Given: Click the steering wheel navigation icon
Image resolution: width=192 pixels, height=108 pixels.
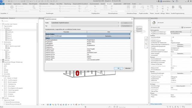Looking at the screenshot, I should pos(146,40).
